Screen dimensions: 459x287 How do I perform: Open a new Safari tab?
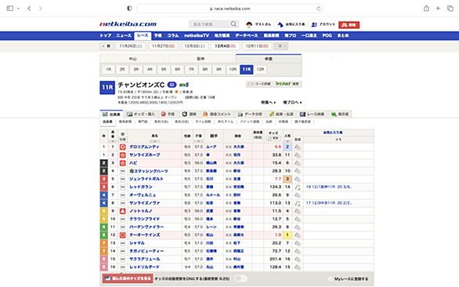[438, 8]
